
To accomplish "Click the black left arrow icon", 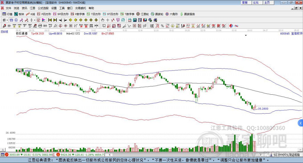I will tap(60, 20).
